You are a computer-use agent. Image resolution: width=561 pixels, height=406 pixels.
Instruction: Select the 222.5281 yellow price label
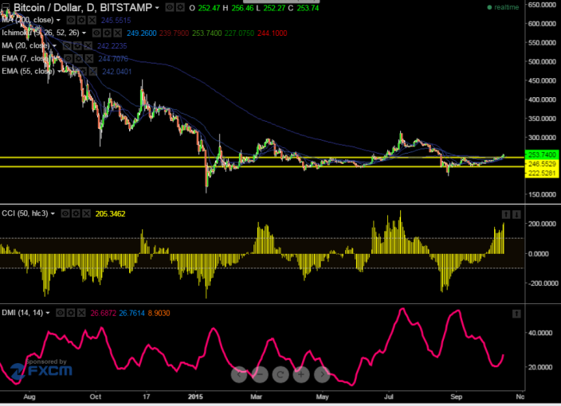(x=542, y=174)
